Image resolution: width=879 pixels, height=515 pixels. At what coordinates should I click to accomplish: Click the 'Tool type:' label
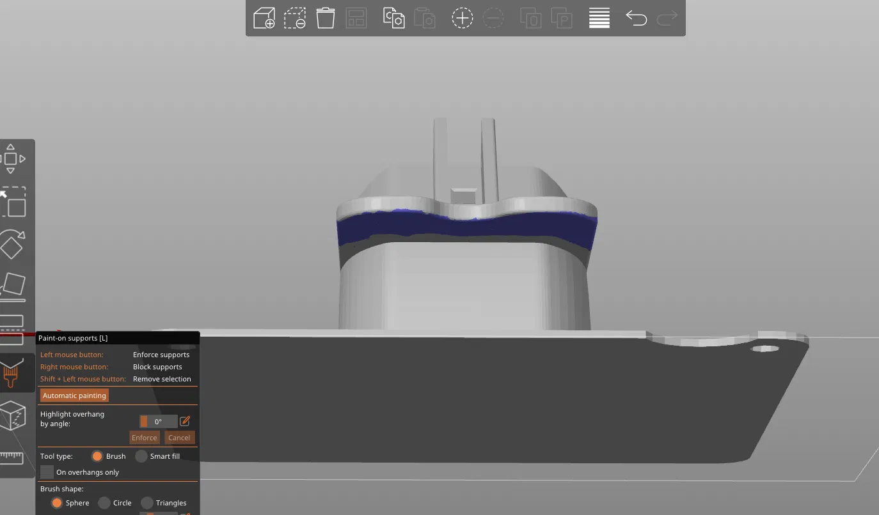[56, 456]
